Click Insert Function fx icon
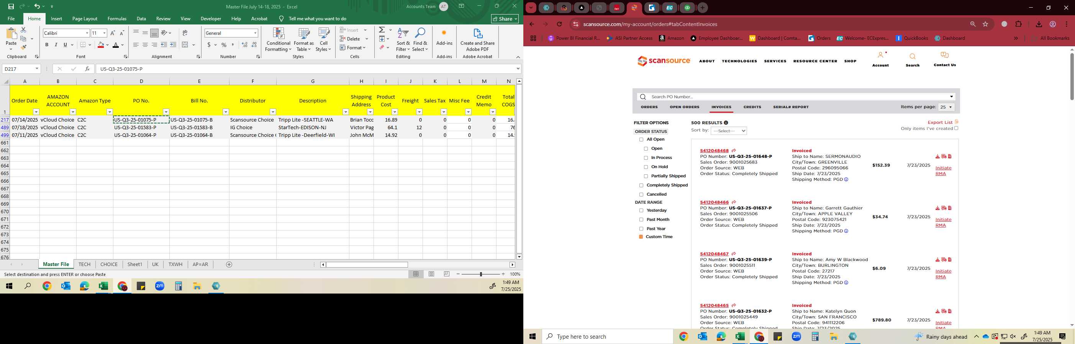Viewport: 1075px width, 344px height. 87,69
